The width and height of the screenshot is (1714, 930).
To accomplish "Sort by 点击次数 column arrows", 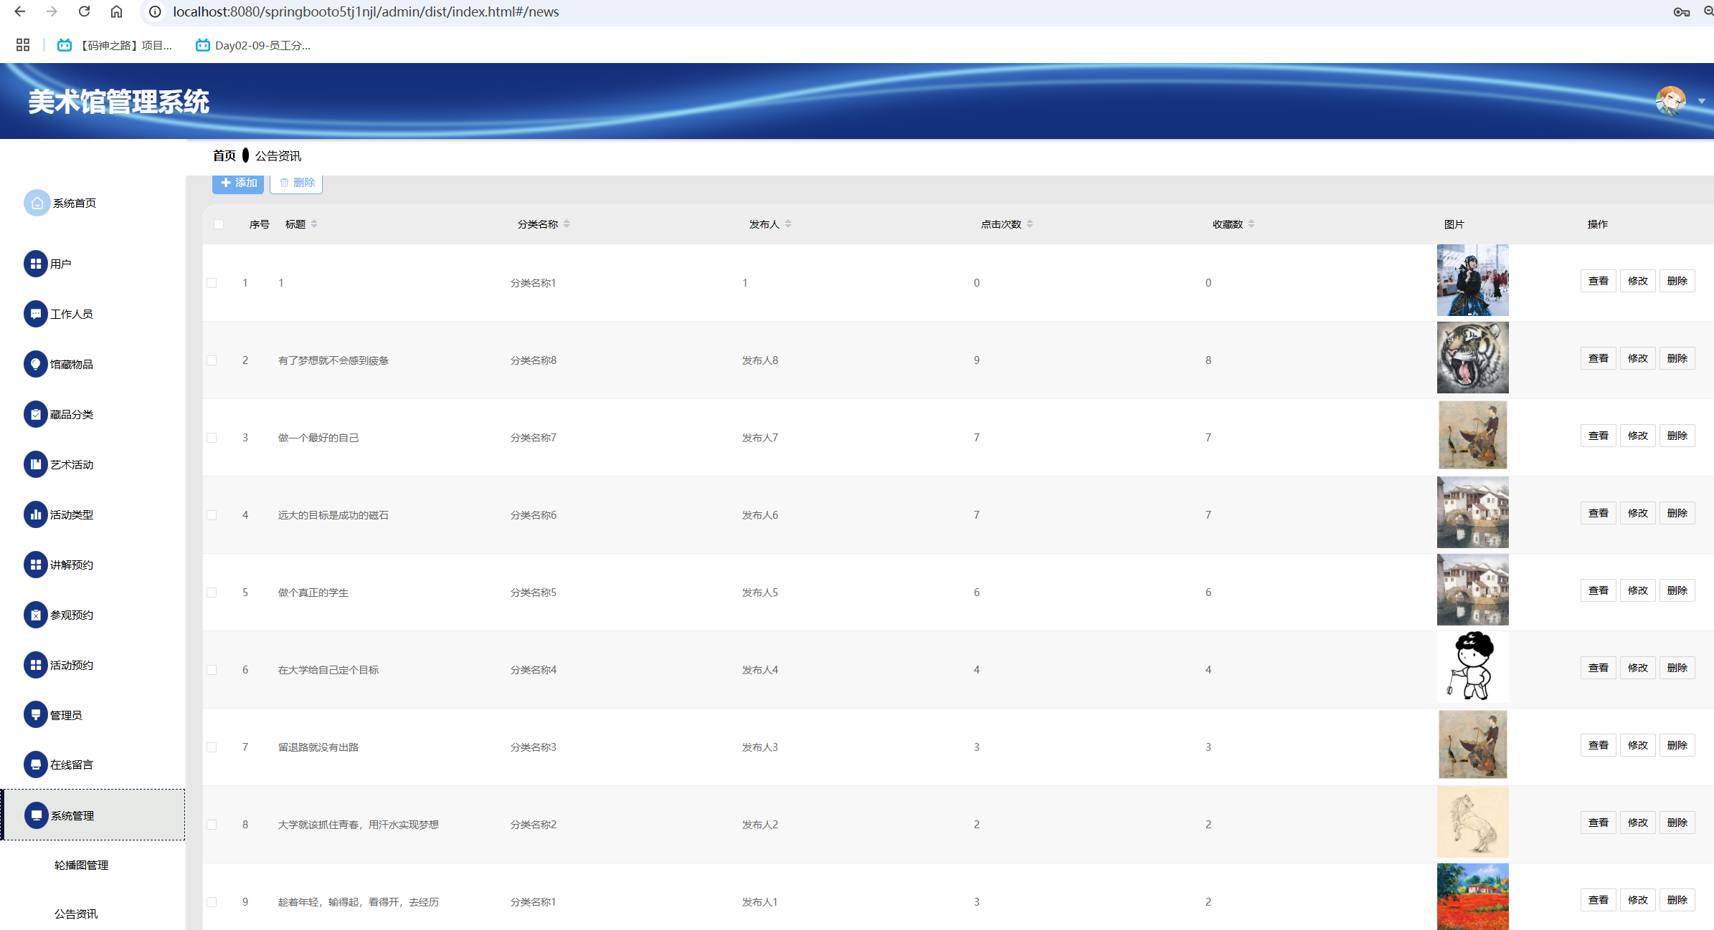I will [1030, 224].
